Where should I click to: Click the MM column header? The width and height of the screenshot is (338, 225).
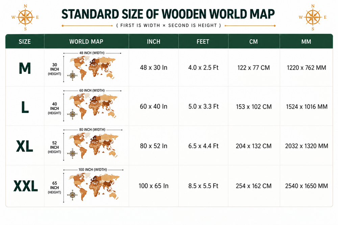[x=306, y=41]
